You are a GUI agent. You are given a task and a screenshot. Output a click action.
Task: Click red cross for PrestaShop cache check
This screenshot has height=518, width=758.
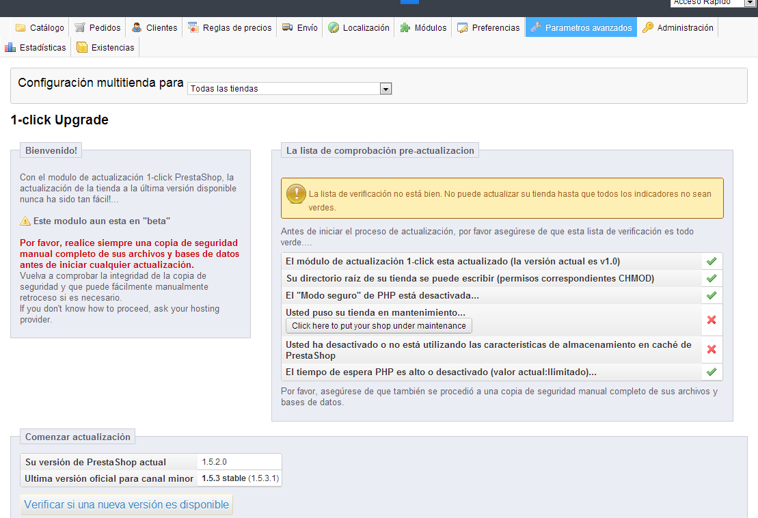coord(712,349)
